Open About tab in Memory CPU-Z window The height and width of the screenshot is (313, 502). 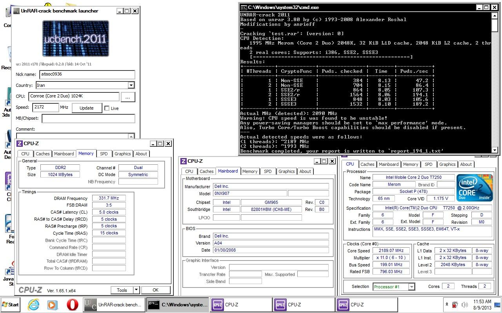point(141,154)
